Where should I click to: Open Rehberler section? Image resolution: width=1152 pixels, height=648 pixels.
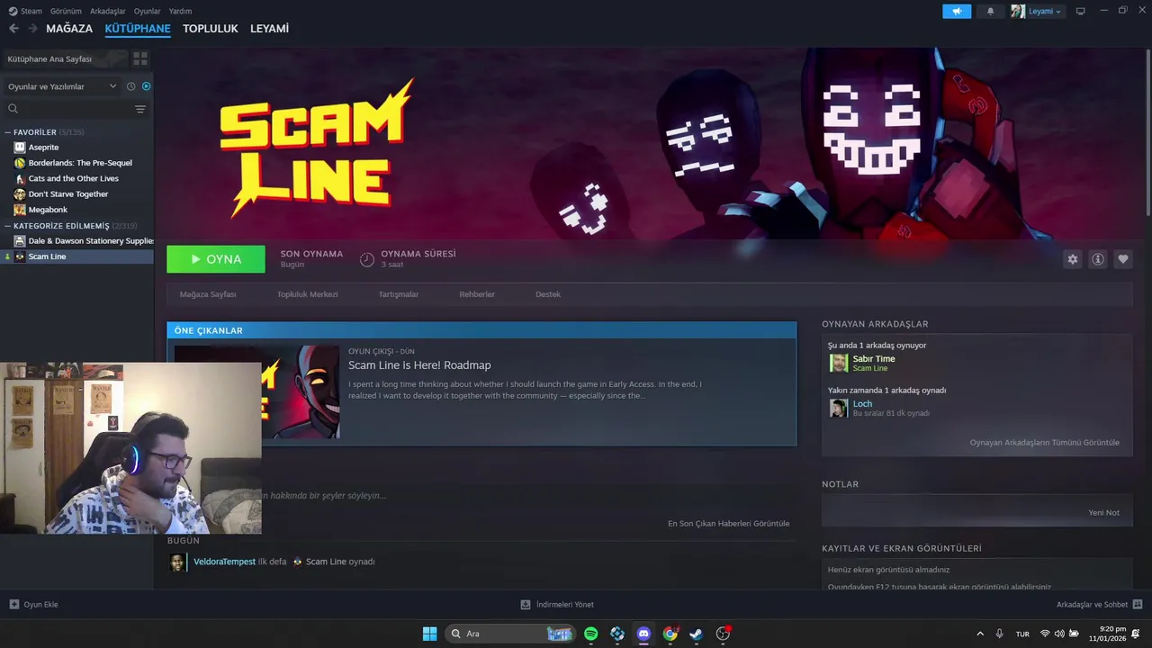[x=477, y=294]
